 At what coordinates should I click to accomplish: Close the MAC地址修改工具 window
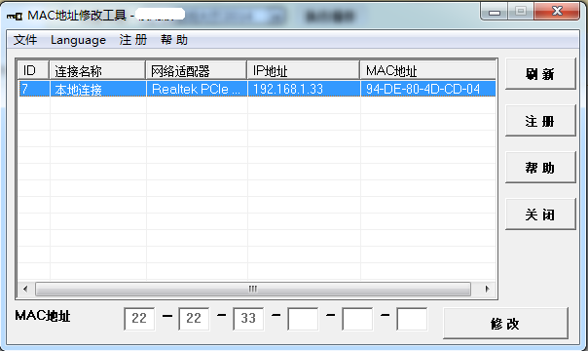557,12
